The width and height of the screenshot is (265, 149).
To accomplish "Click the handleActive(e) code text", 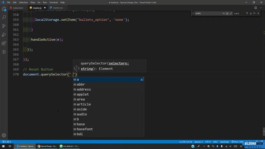I will click(47, 40).
